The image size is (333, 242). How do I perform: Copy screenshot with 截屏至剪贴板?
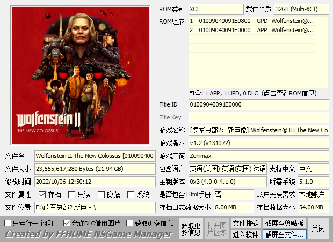tap(284, 223)
